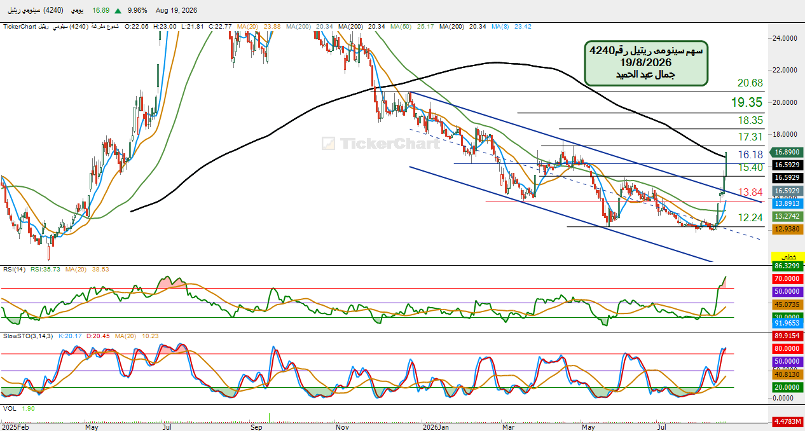Click the O:22.06 open value
The width and height of the screenshot is (805, 431).
pyautogui.click(x=137, y=27)
